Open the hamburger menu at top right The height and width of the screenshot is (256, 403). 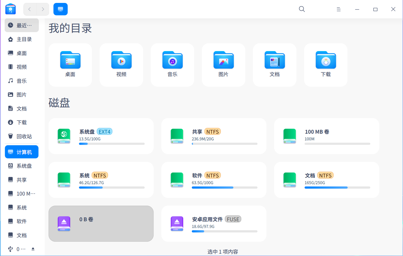[x=338, y=9]
